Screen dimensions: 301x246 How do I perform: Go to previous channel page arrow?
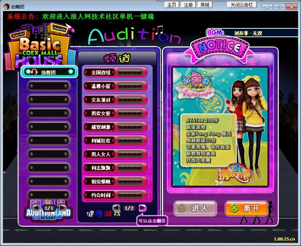tap(116, 208)
